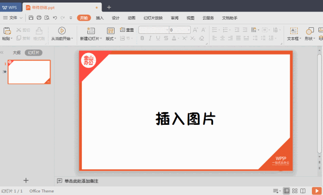This screenshot has height=195, width=323.
Task: Decrease the list indent level
Action: 237,30
